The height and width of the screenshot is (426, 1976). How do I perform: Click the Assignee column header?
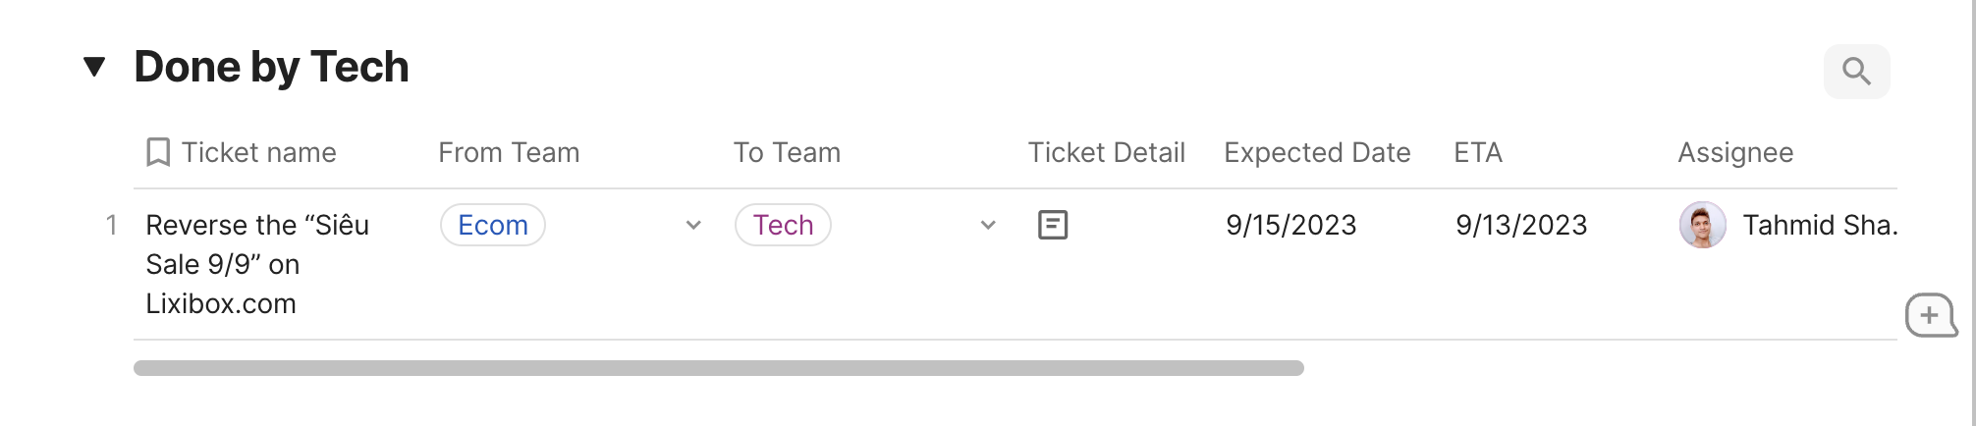1735,153
